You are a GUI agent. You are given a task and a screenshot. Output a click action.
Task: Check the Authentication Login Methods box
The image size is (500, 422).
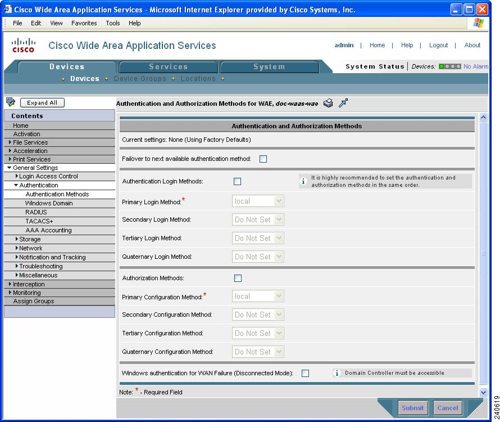pos(237,181)
